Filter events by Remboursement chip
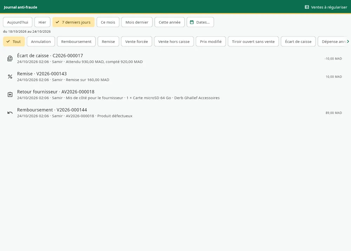This screenshot has width=351, height=251. pos(76,41)
